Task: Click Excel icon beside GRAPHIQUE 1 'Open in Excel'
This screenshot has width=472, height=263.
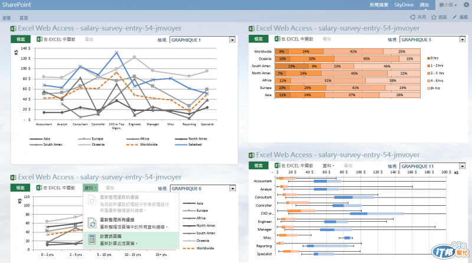Action: [x=39, y=39]
